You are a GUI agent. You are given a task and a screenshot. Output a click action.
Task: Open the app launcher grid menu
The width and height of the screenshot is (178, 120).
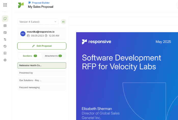tap(5, 5)
